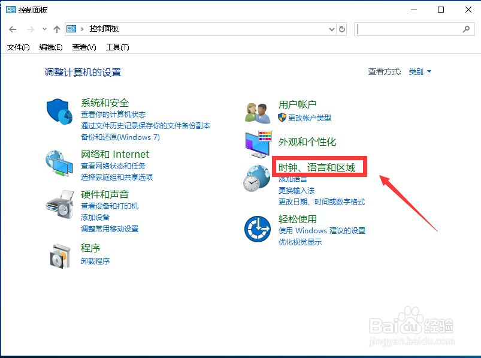Click the User Accounts people icon
This screenshot has width=481, height=358.
pos(257,112)
